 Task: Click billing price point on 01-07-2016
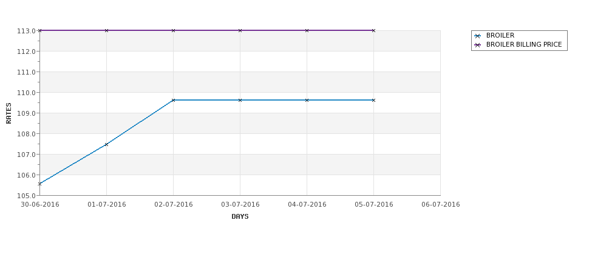(x=106, y=30)
